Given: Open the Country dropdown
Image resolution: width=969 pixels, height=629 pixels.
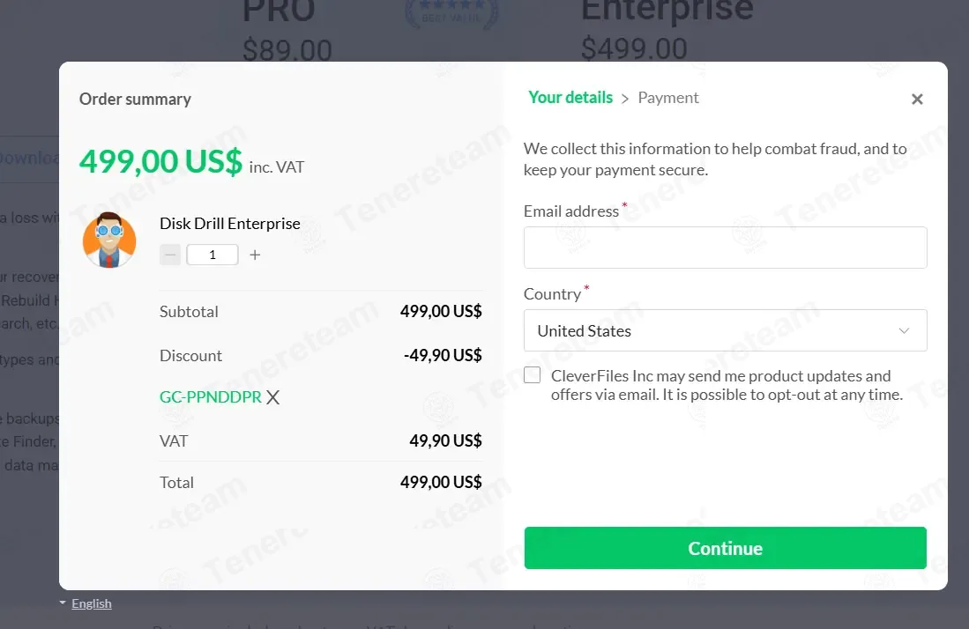Looking at the screenshot, I should pyautogui.click(x=725, y=331).
